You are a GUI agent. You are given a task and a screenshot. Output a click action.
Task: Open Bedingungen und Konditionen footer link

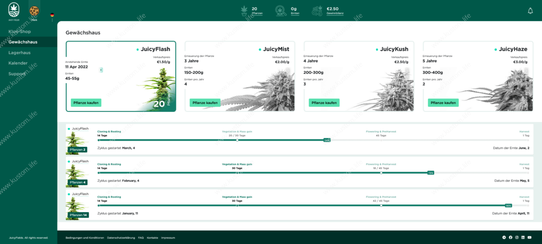[x=85, y=238]
